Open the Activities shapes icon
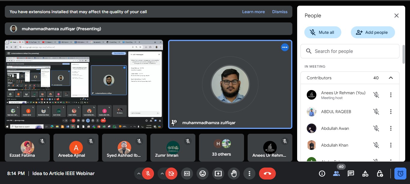 coord(365,174)
